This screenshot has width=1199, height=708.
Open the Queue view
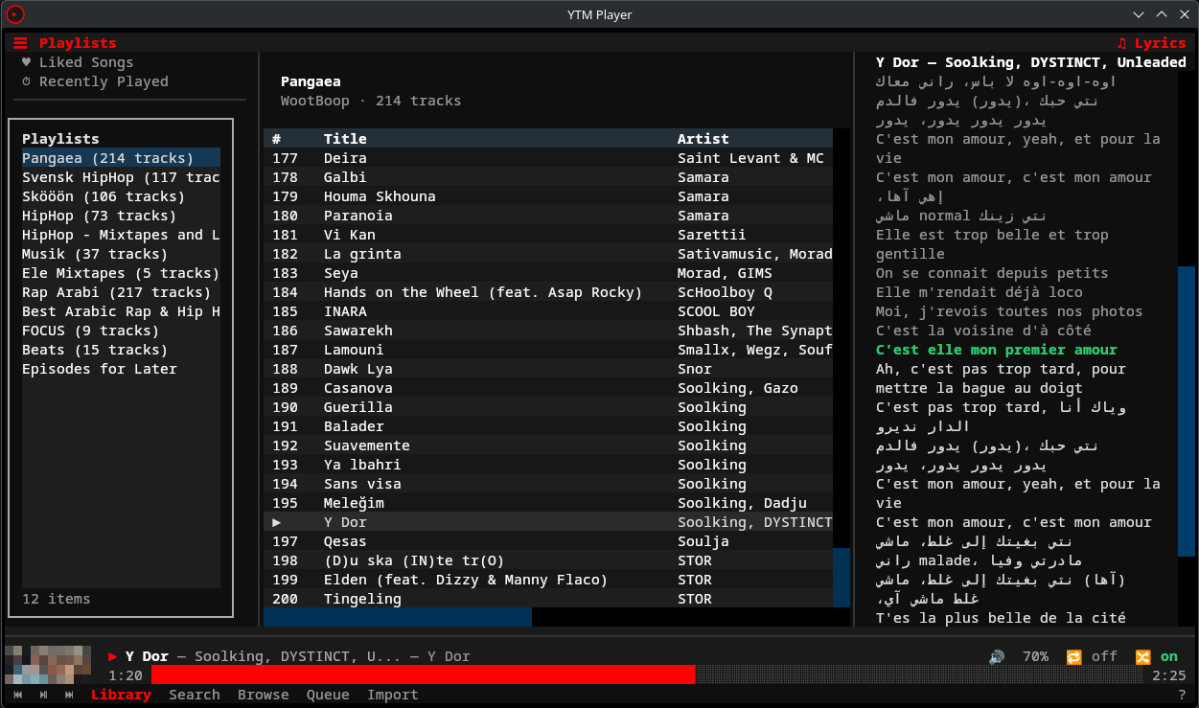coord(328,695)
